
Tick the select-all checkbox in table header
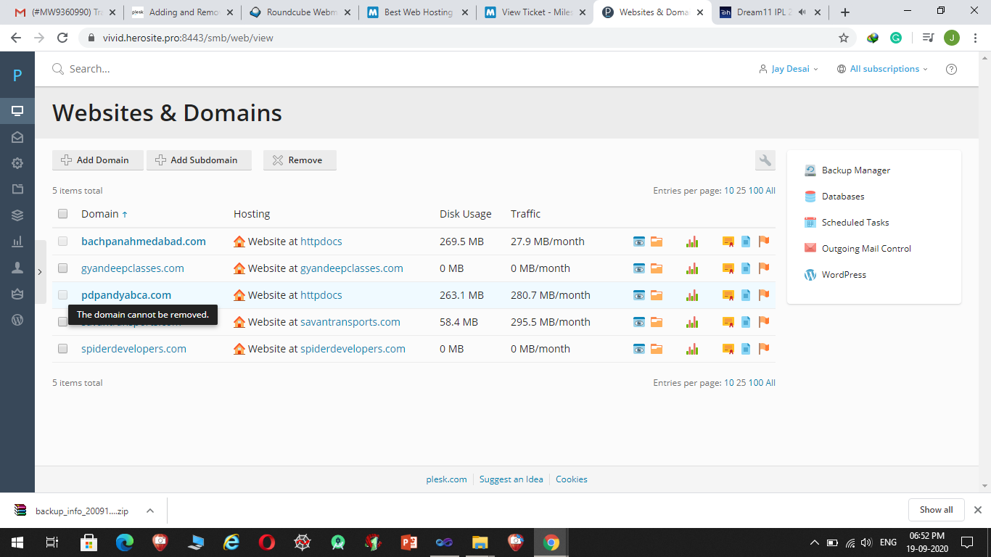pyautogui.click(x=63, y=214)
